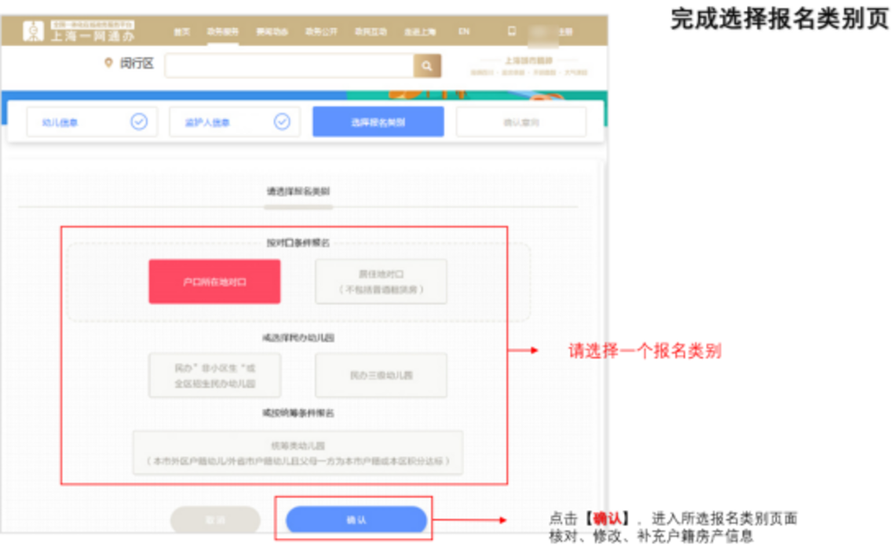
Task: Switch to the 选择报名类别 step tab
Action: pyautogui.click(x=379, y=121)
